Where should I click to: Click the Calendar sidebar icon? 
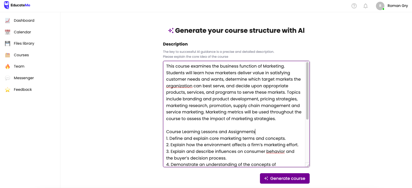click(x=8, y=32)
